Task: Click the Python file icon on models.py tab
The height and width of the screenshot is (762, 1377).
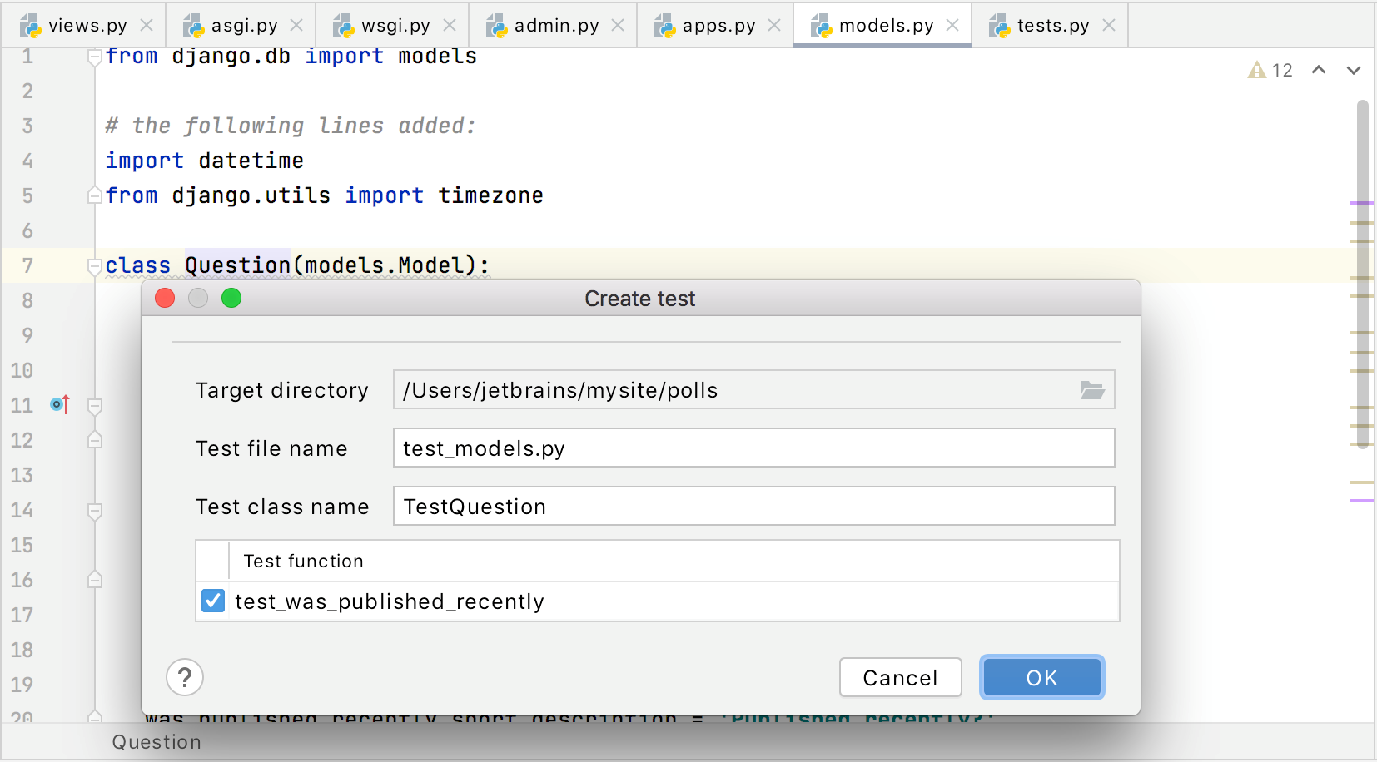Action: coord(823,25)
